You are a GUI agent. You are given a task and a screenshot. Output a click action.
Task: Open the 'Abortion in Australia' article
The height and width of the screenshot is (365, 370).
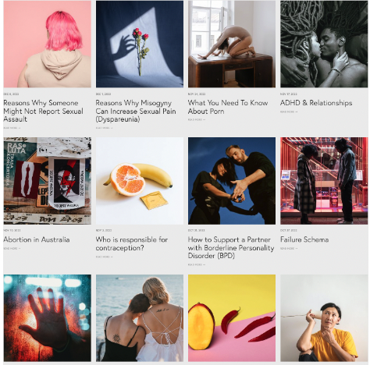click(37, 239)
